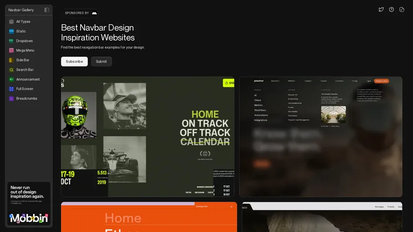
Task: Open the Twitter bird icon link
Action: coord(381,10)
